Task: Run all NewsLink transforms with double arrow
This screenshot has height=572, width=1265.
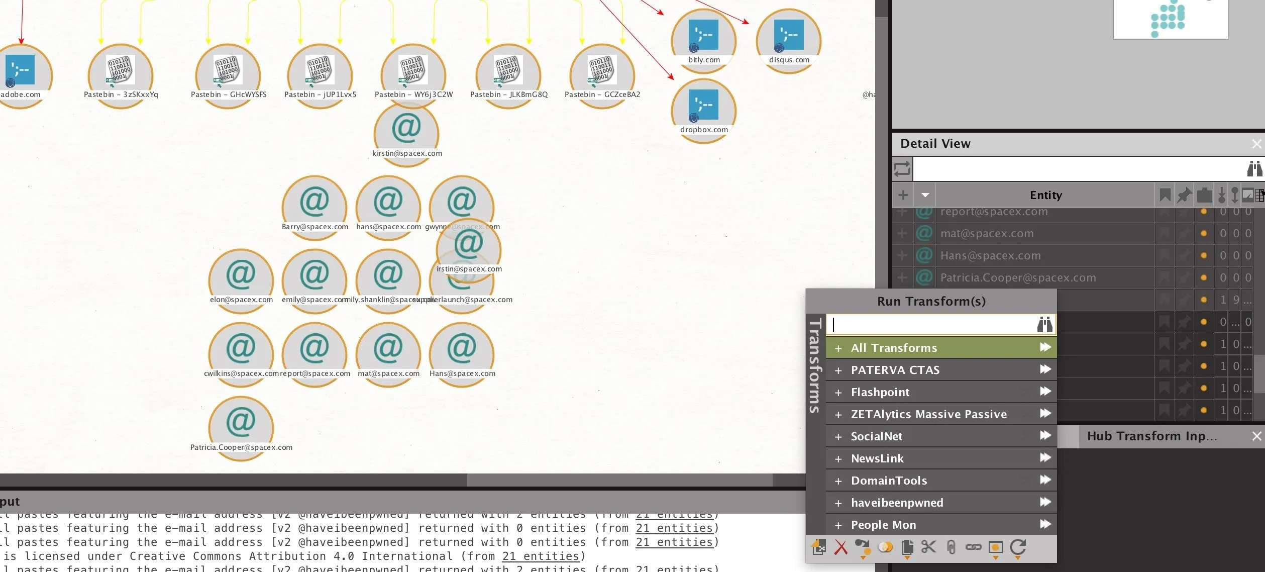Action: coord(1045,457)
